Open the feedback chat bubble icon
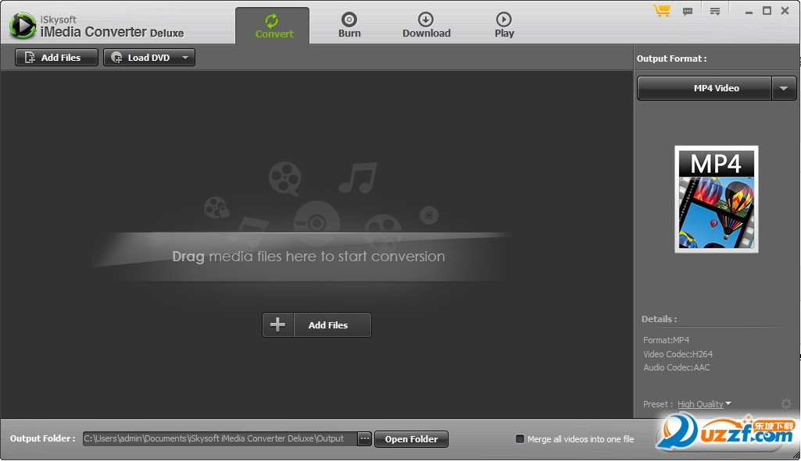The height and width of the screenshot is (461, 801). 688,11
